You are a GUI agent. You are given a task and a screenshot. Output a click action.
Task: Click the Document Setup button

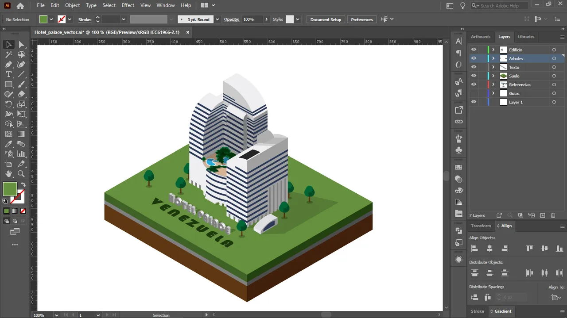tap(326, 19)
